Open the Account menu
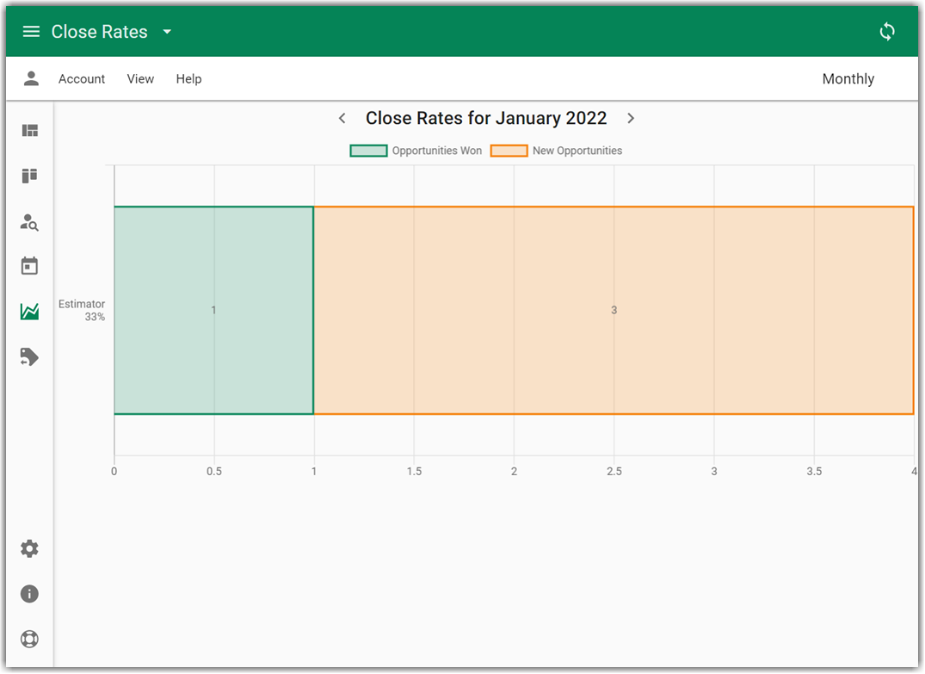This screenshot has width=925, height=674. coord(81,78)
